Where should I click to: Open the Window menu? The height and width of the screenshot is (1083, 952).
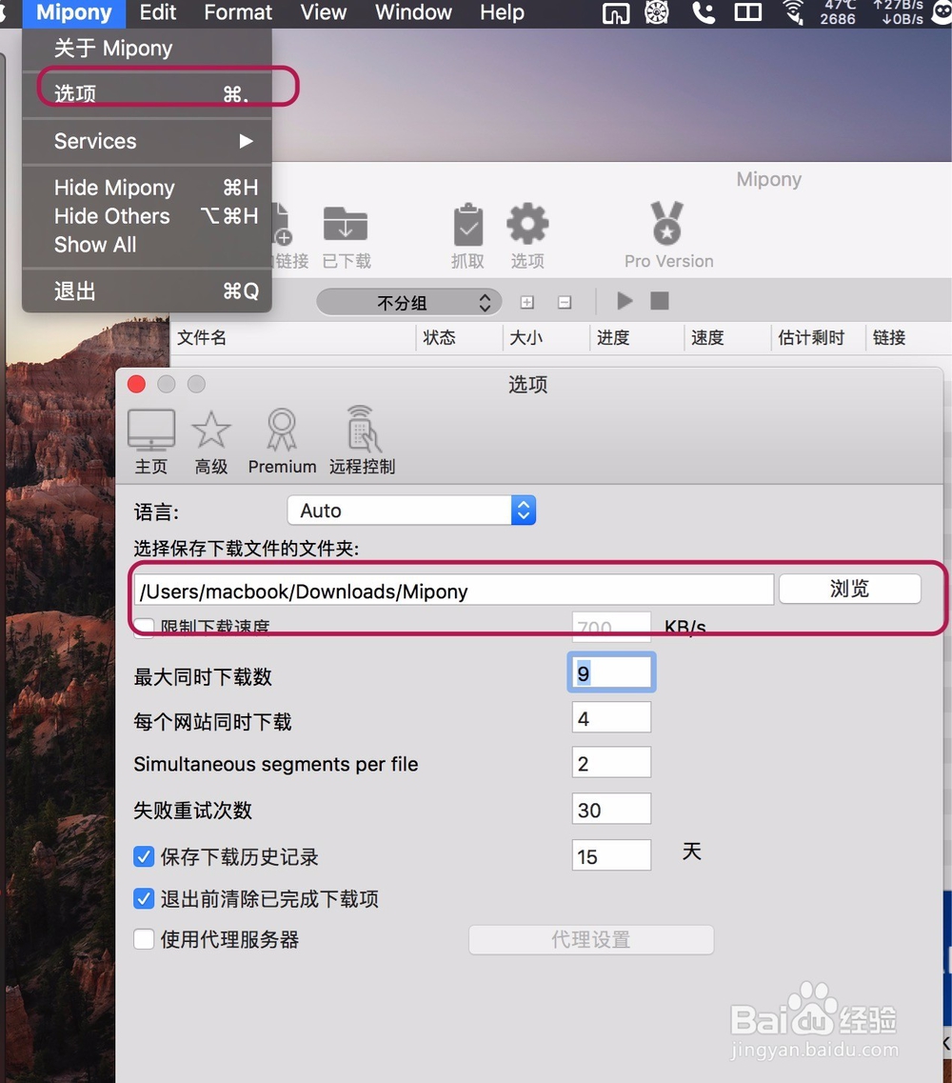click(x=413, y=12)
